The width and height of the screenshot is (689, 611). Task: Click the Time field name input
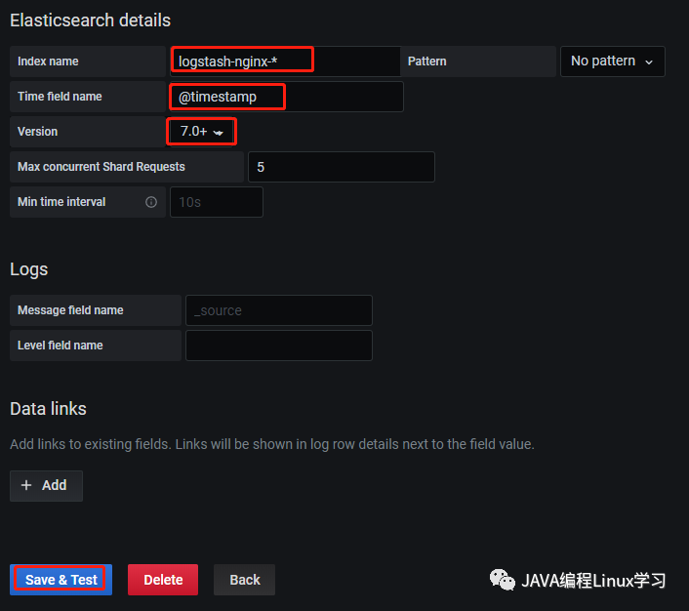pos(287,97)
